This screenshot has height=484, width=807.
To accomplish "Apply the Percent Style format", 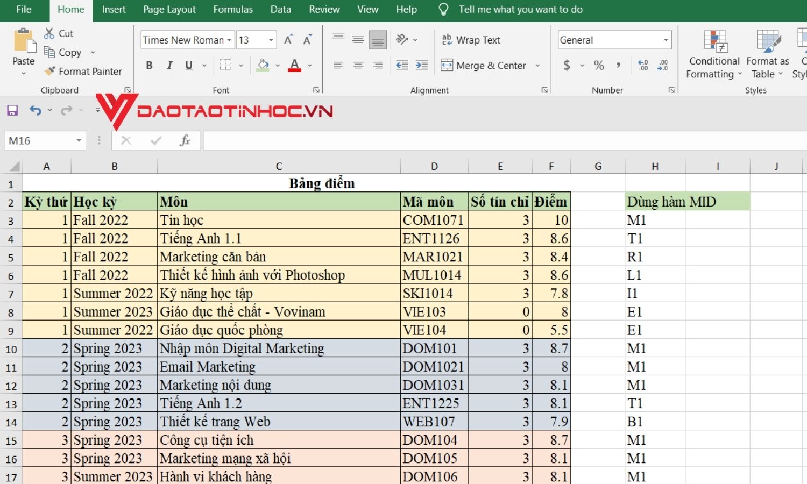I will 599,65.
